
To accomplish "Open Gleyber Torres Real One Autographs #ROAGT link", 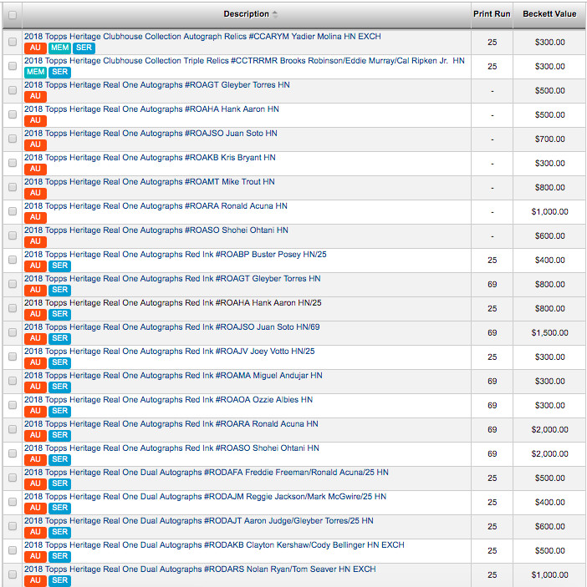I will 157,85.
